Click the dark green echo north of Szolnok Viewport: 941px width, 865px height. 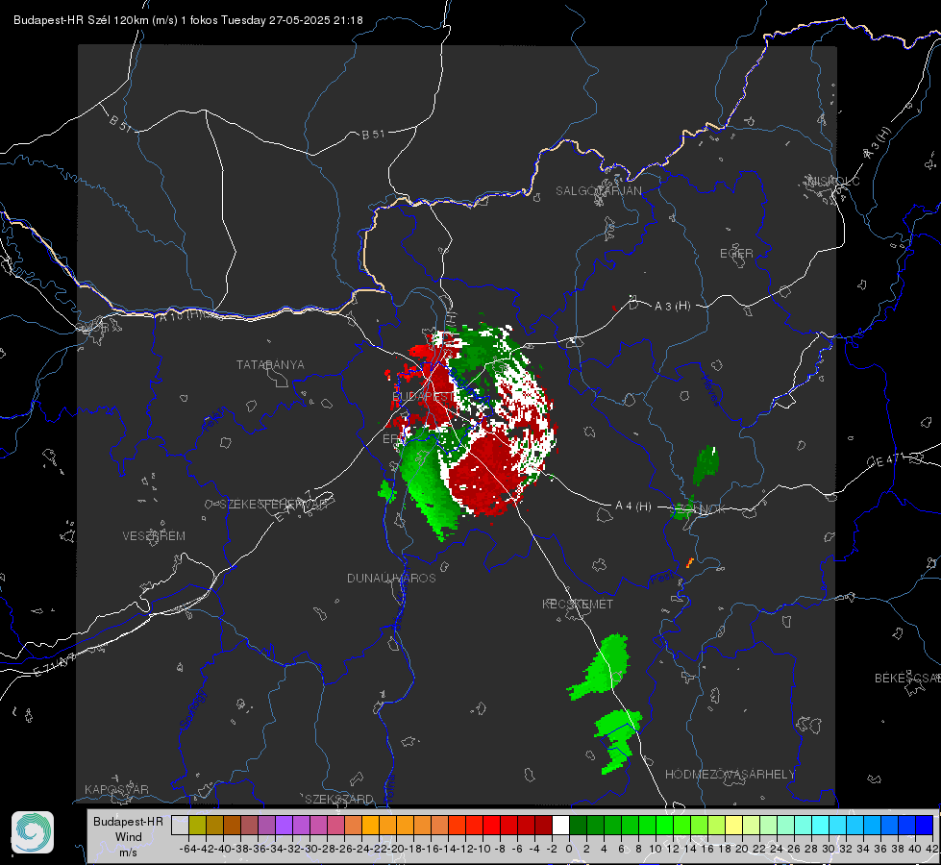pyautogui.click(x=706, y=464)
